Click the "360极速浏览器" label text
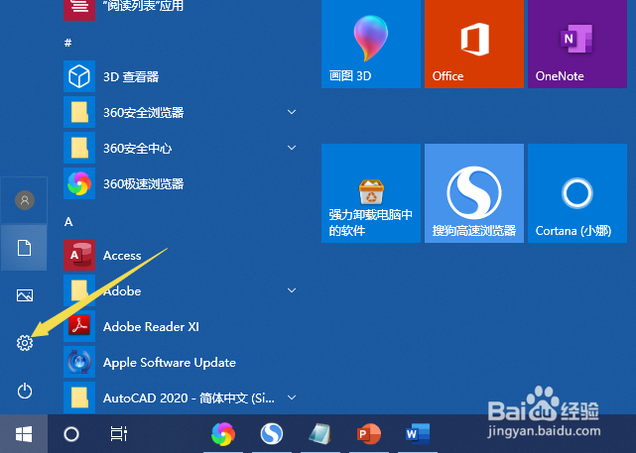The width and height of the screenshot is (636, 453). coord(144,184)
